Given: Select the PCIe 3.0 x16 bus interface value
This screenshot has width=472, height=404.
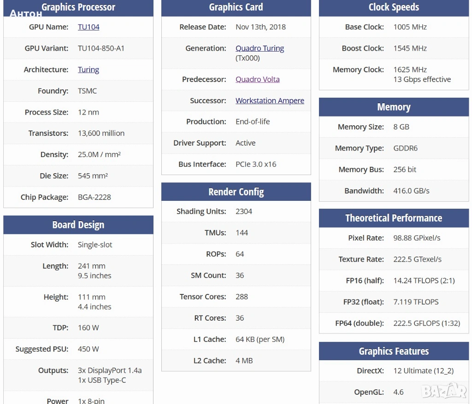Looking at the screenshot, I should (255, 164).
